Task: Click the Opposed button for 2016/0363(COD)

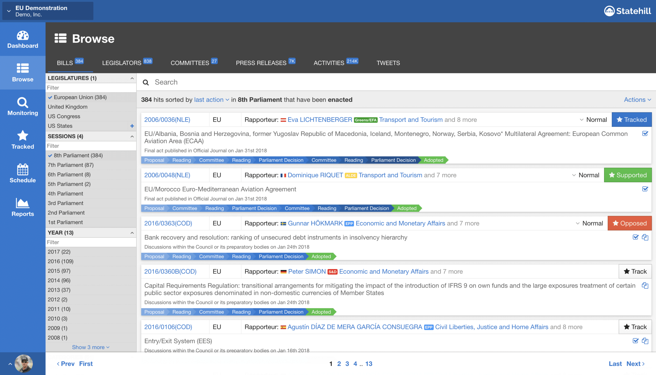Action: [629, 223]
